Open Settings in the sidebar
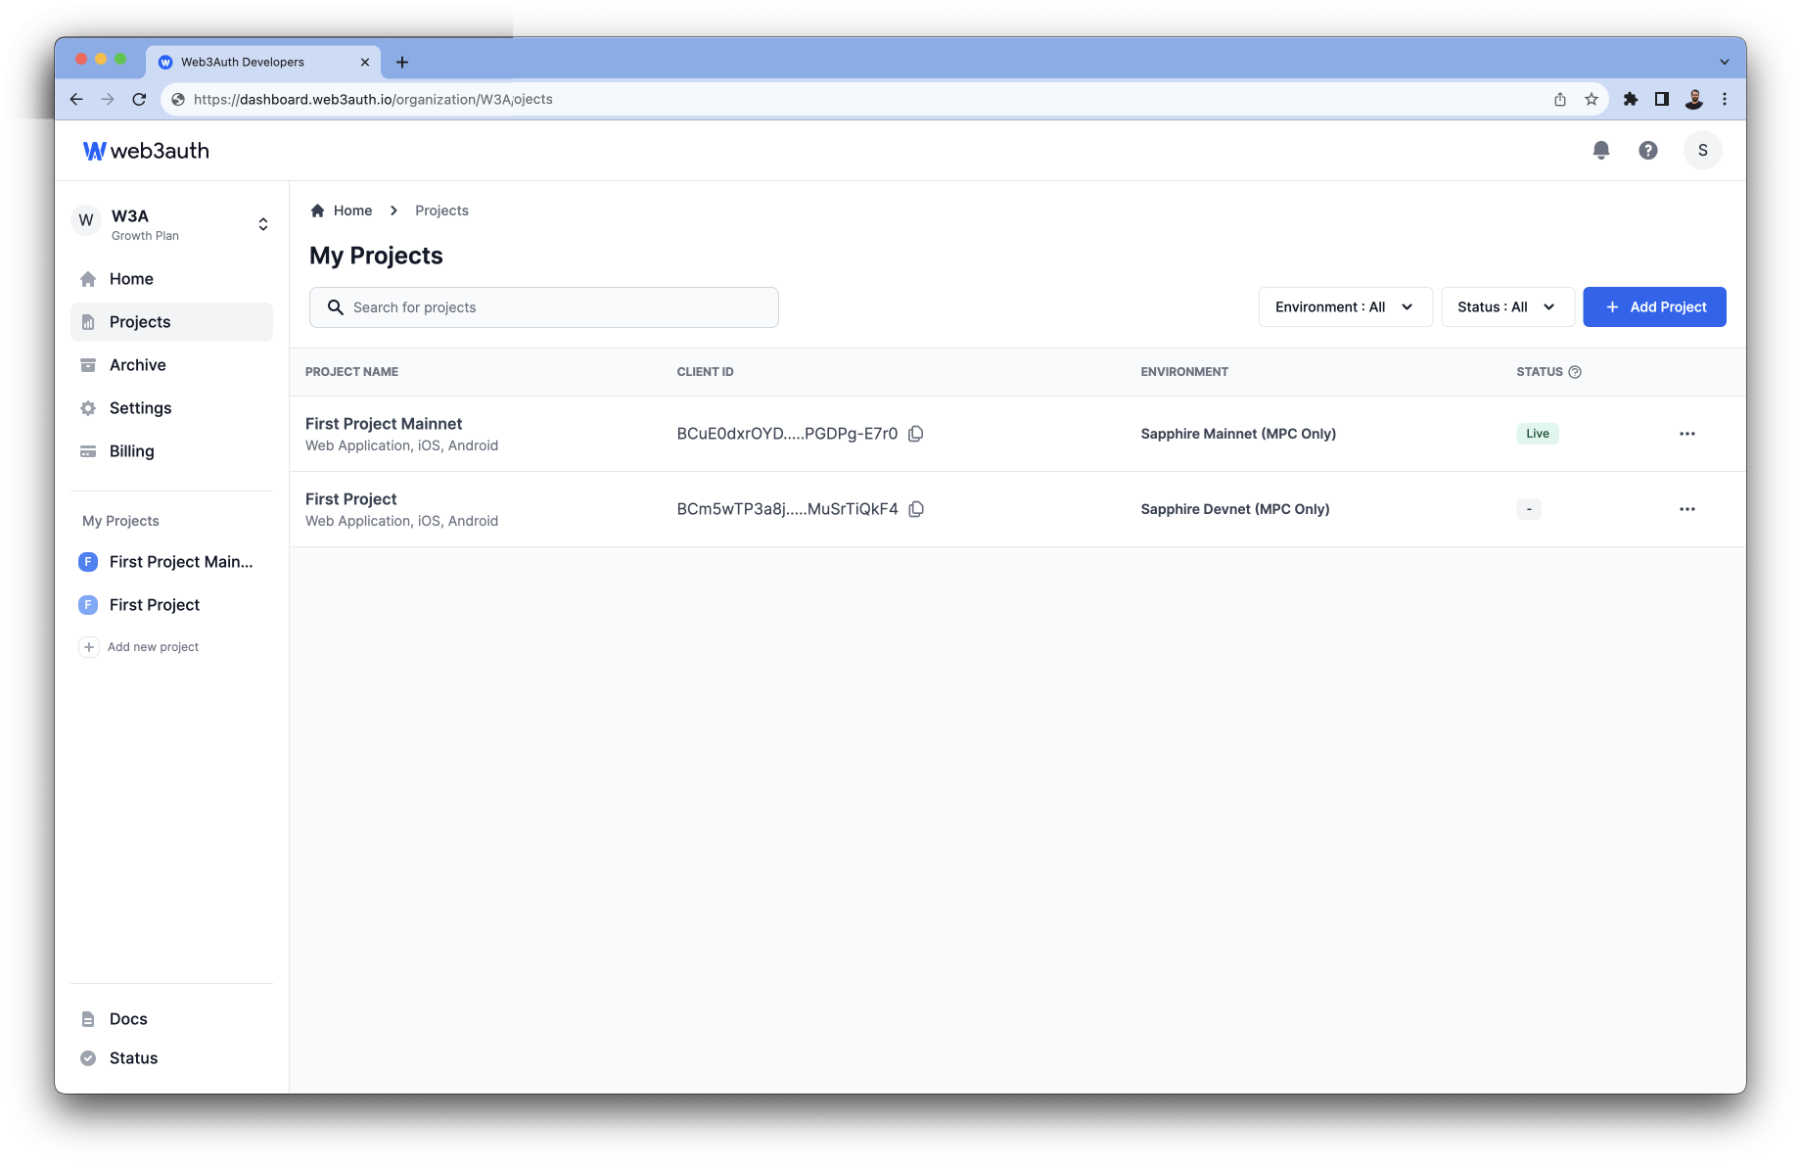 [x=171, y=408]
